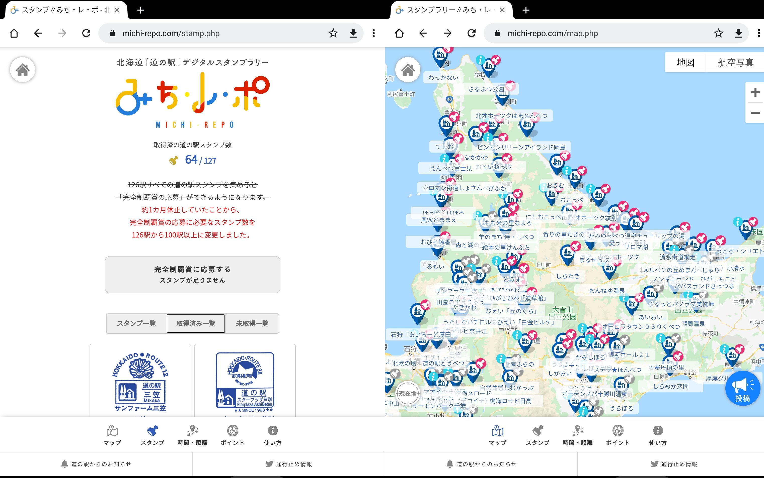
Task: Show 未取得一覧 stamp list
Action: point(252,323)
